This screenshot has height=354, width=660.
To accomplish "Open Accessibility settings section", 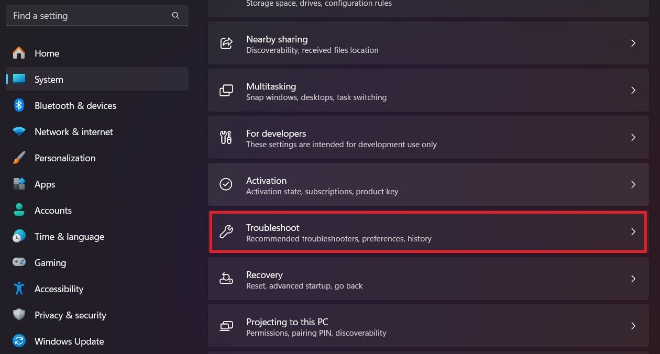I will [97, 289].
